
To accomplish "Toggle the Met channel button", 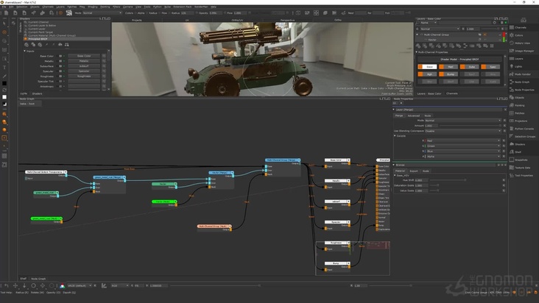I will point(448,67).
